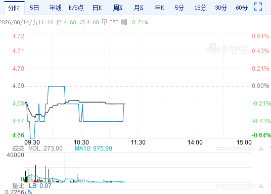The height and width of the screenshot is (194, 271).
Task: Show the B/S点 view
Action: tap(76, 8)
